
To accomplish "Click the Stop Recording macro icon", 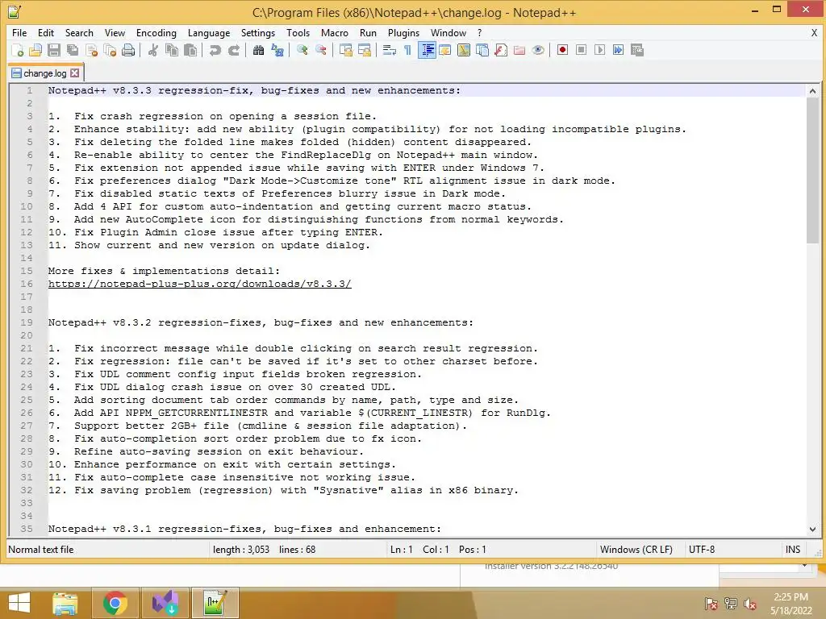I will (581, 50).
